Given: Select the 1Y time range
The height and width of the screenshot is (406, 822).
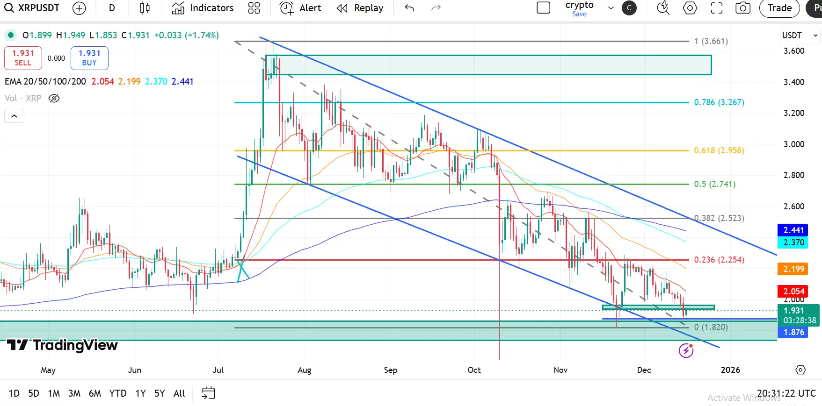Looking at the screenshot, I should pos(140,393).
